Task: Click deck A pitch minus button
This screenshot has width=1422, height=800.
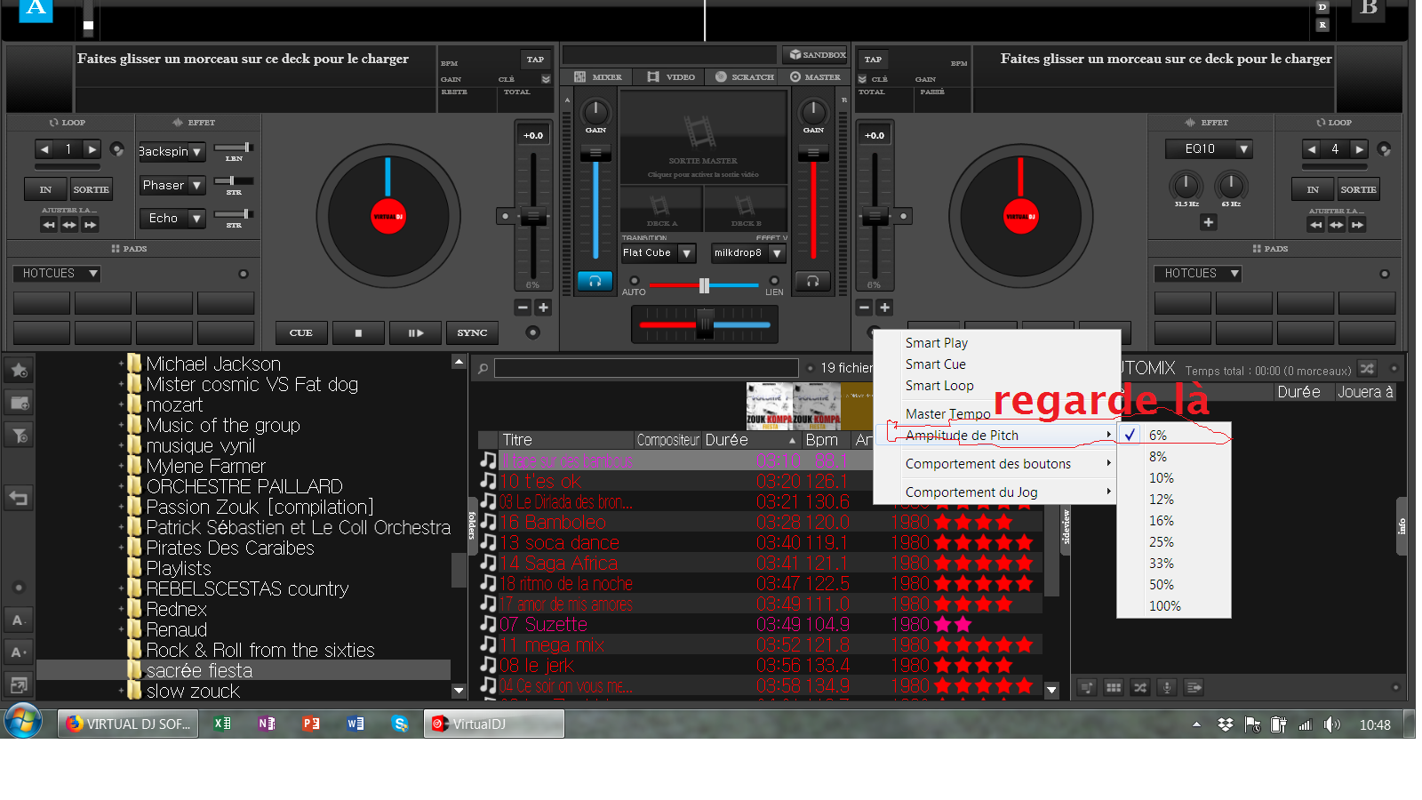Action: [523, 308]
